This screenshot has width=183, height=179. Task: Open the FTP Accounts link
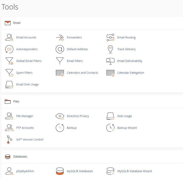[x=25, y=128]
